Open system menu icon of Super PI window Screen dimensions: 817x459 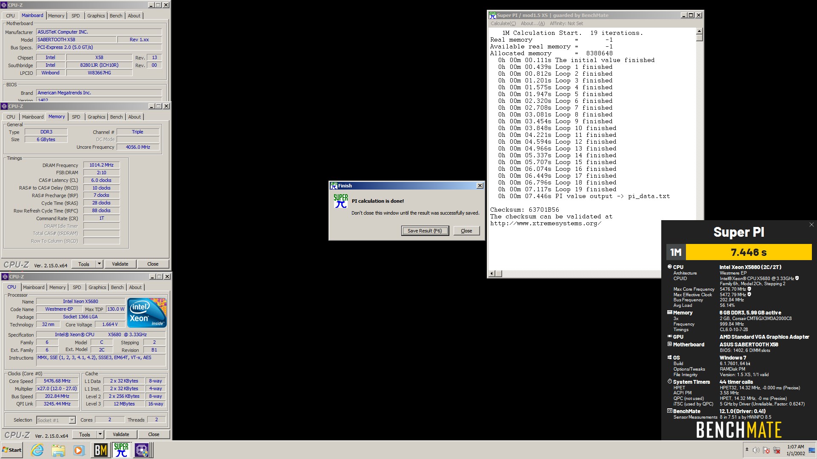coord(492,15)
